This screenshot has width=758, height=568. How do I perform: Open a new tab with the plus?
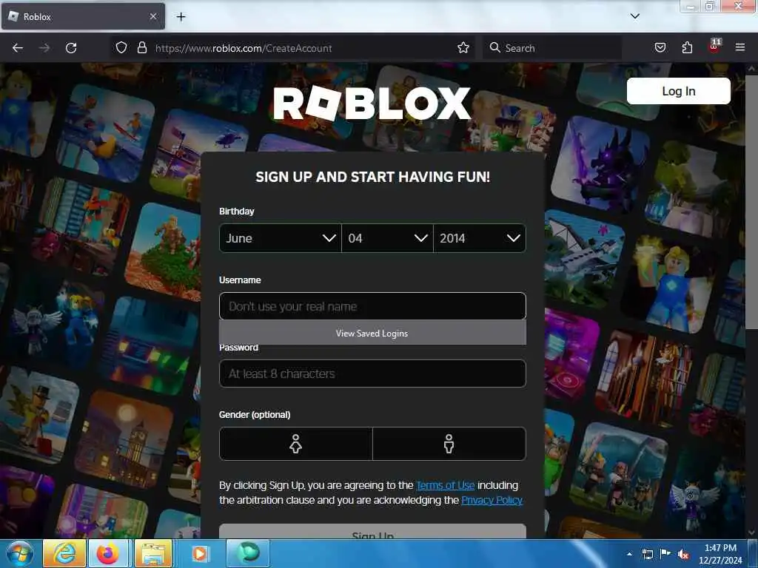point(181,17)
